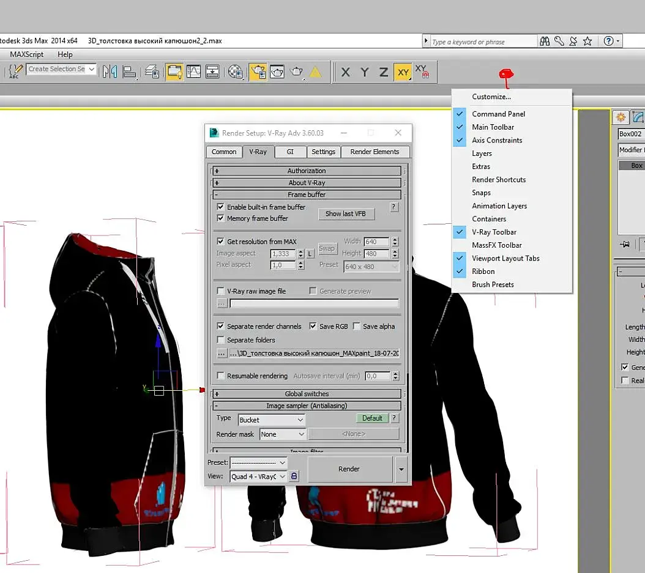Open Subscription Center key icon
Screen dimensions: 645x573
[x=559, y=41]
